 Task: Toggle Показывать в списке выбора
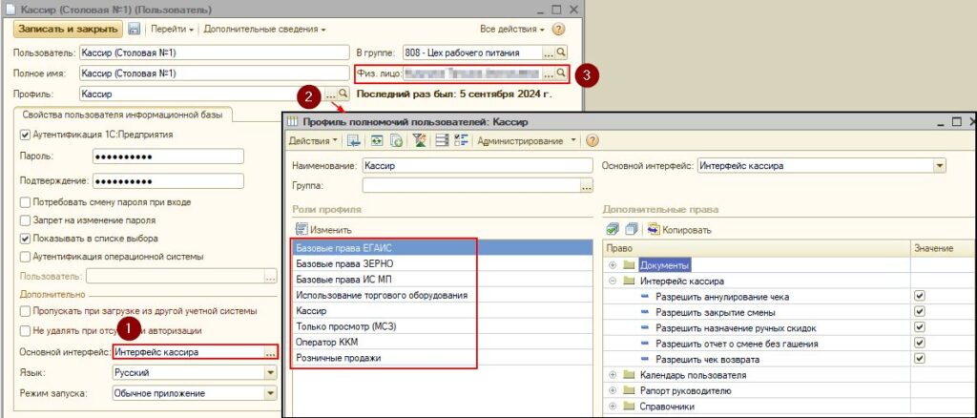click(x=25, y=239)
